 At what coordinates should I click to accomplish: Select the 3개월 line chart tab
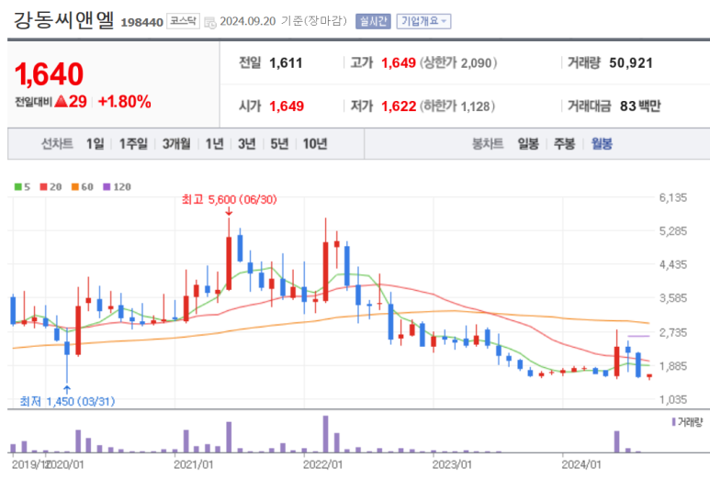coord(176,144)
